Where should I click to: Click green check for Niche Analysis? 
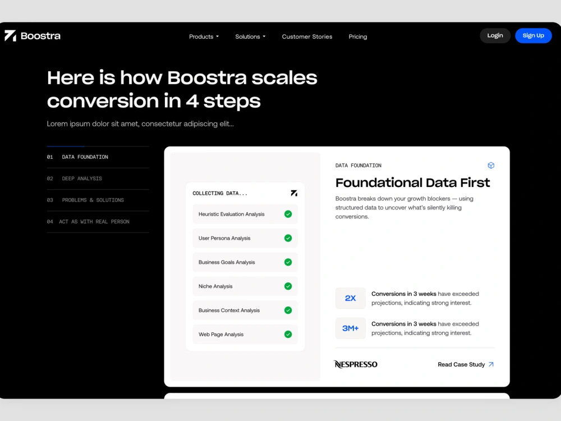click(288, 286)
